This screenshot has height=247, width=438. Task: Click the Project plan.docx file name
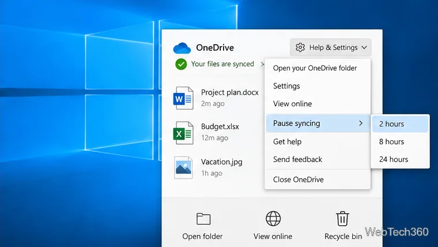coord(230,92)
